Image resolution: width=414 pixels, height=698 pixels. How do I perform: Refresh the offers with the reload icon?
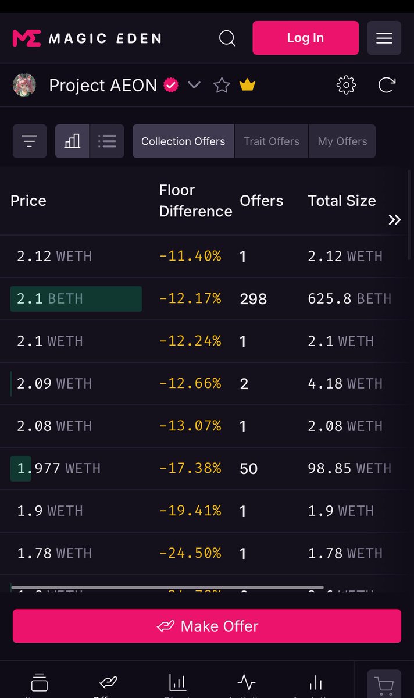point(387,85)
